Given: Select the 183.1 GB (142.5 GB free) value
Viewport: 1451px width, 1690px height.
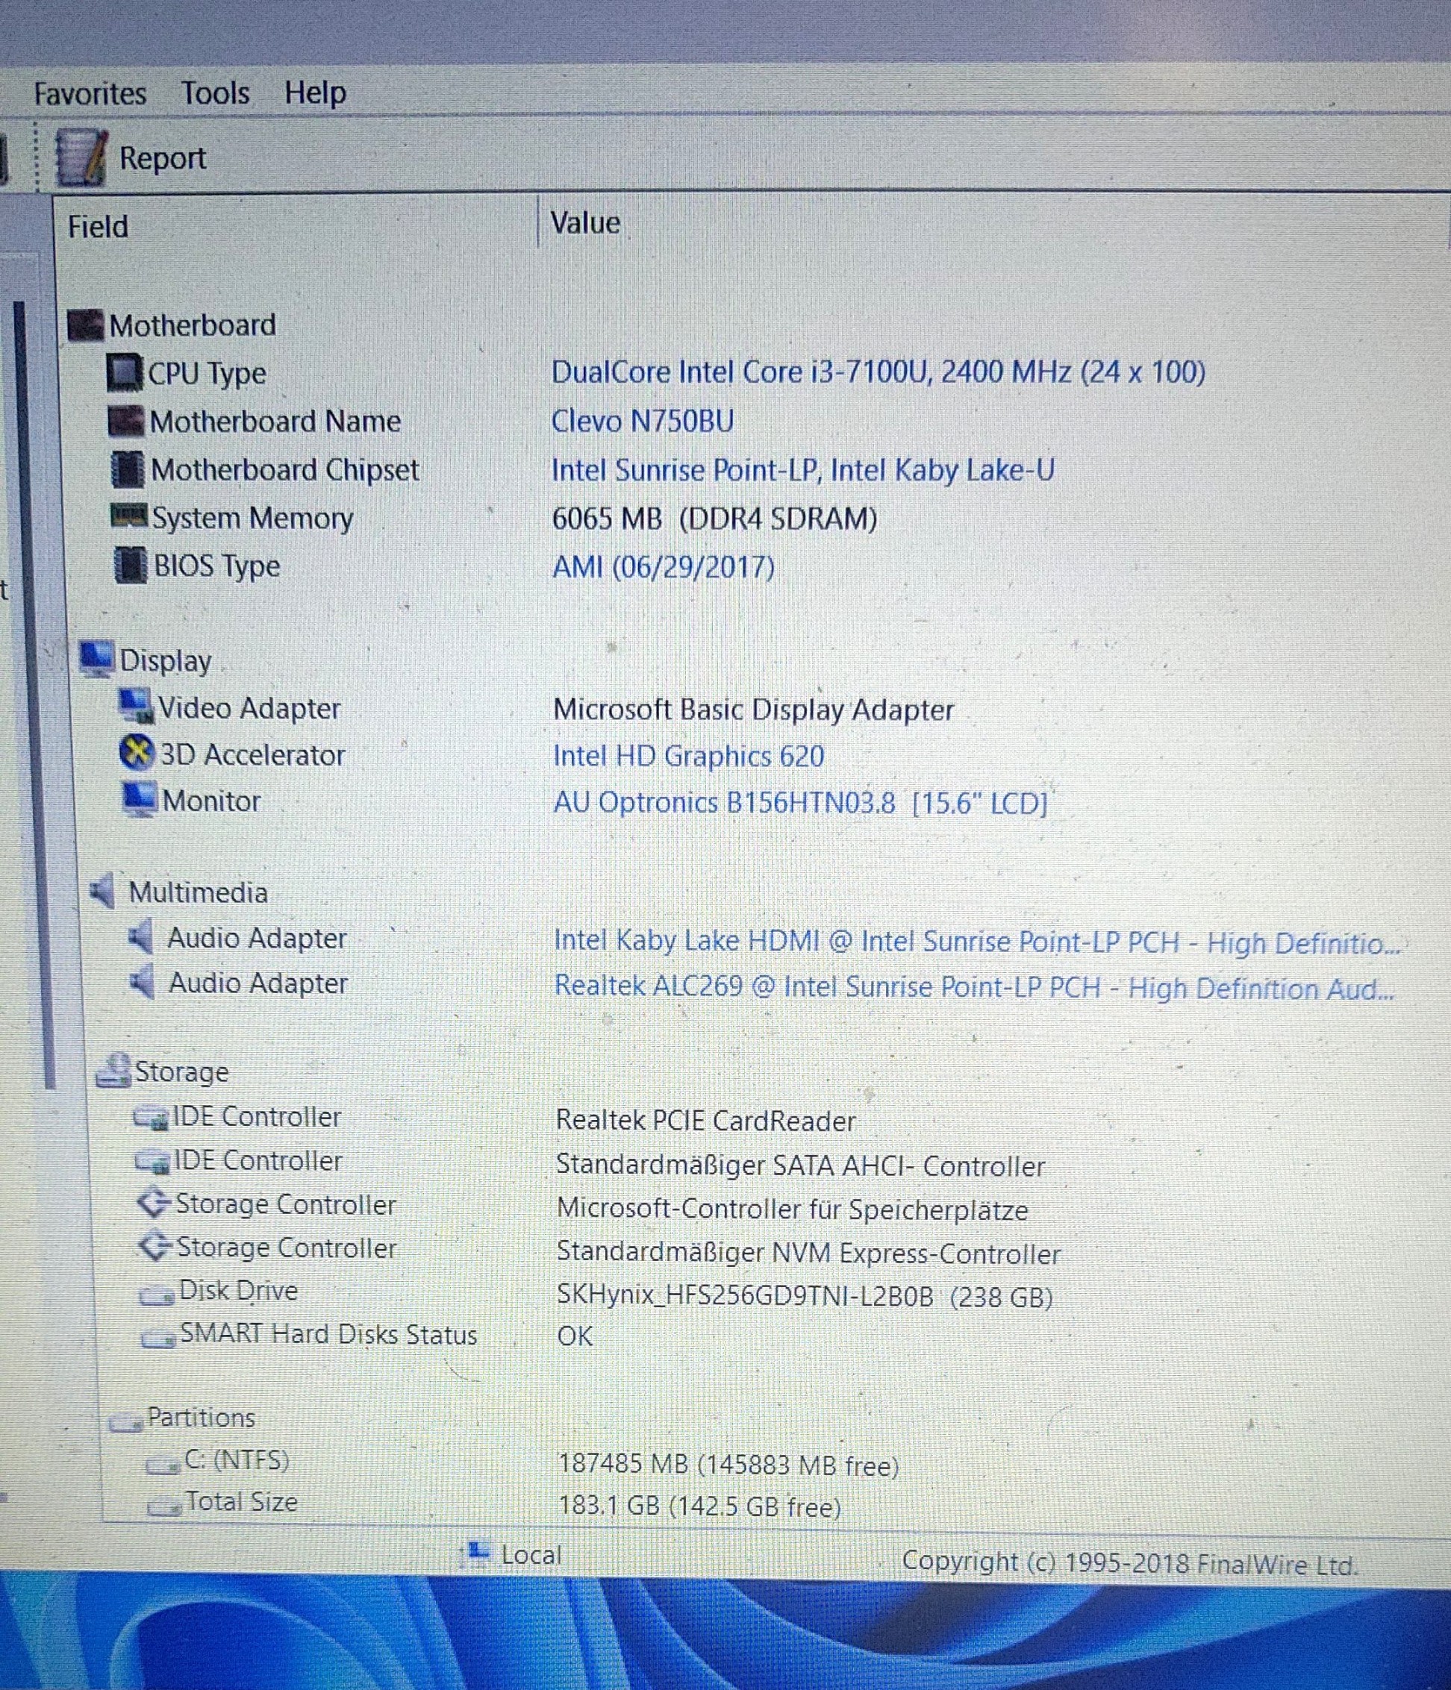Looking at the screenshot, I should 699,1506.
